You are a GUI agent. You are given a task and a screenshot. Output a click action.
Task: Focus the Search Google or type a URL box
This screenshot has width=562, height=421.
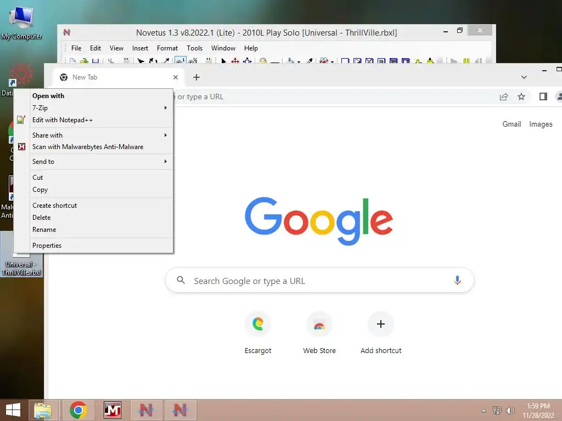(x=319, y=280)
